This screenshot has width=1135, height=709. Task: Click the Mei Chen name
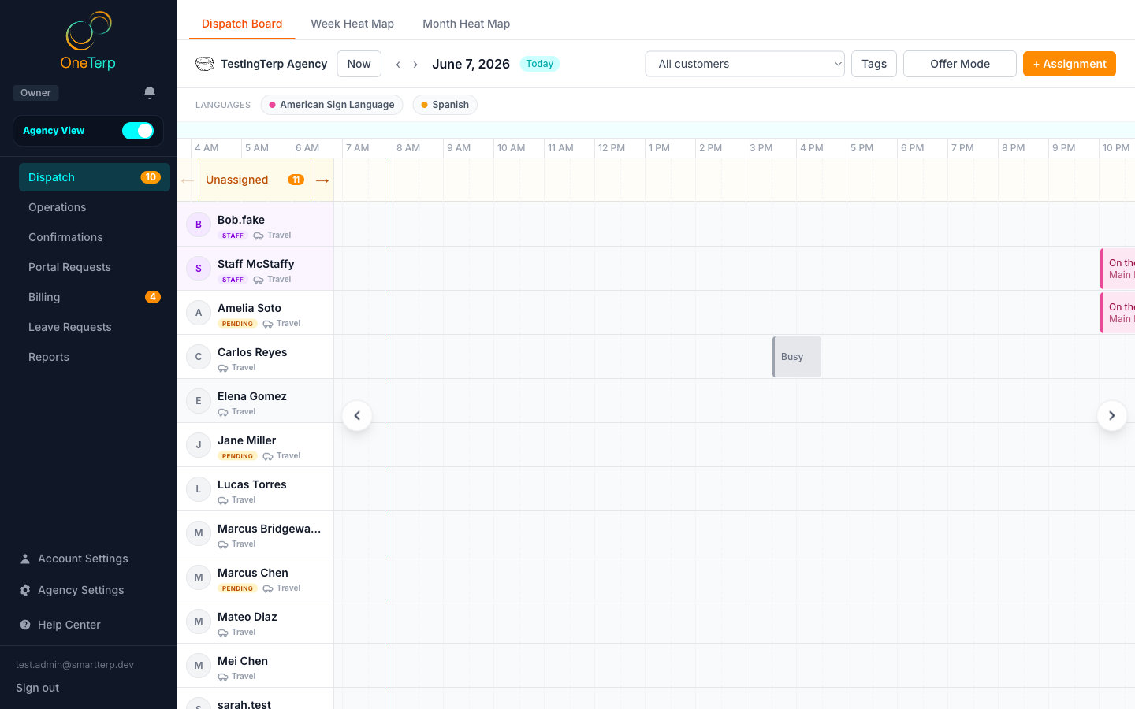tap(243, 661)
